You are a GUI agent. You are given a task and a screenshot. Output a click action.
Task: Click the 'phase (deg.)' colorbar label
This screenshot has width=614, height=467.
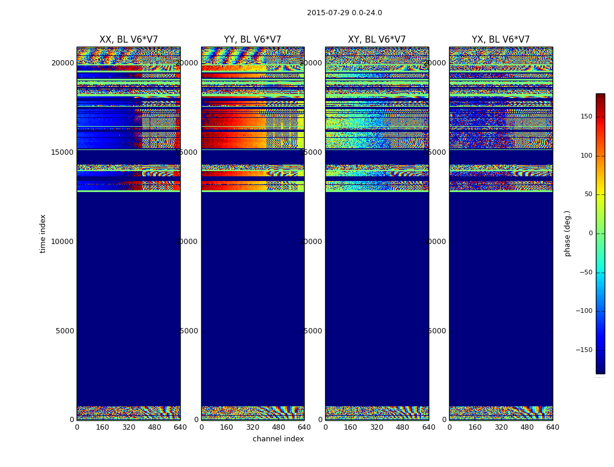tap(567, 233)
